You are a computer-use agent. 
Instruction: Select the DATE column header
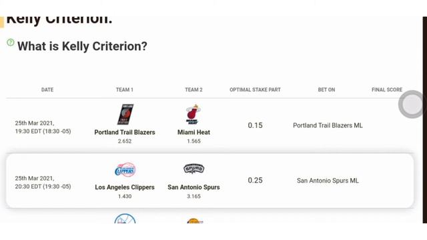(47, 89)
